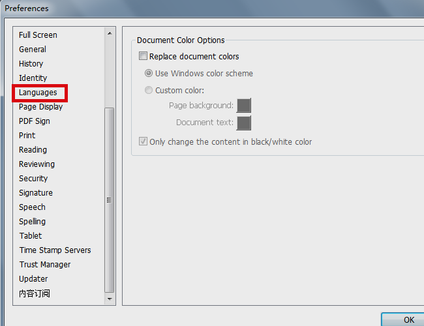
Task: Select the PDF Sign category
Action: (35, 121)
